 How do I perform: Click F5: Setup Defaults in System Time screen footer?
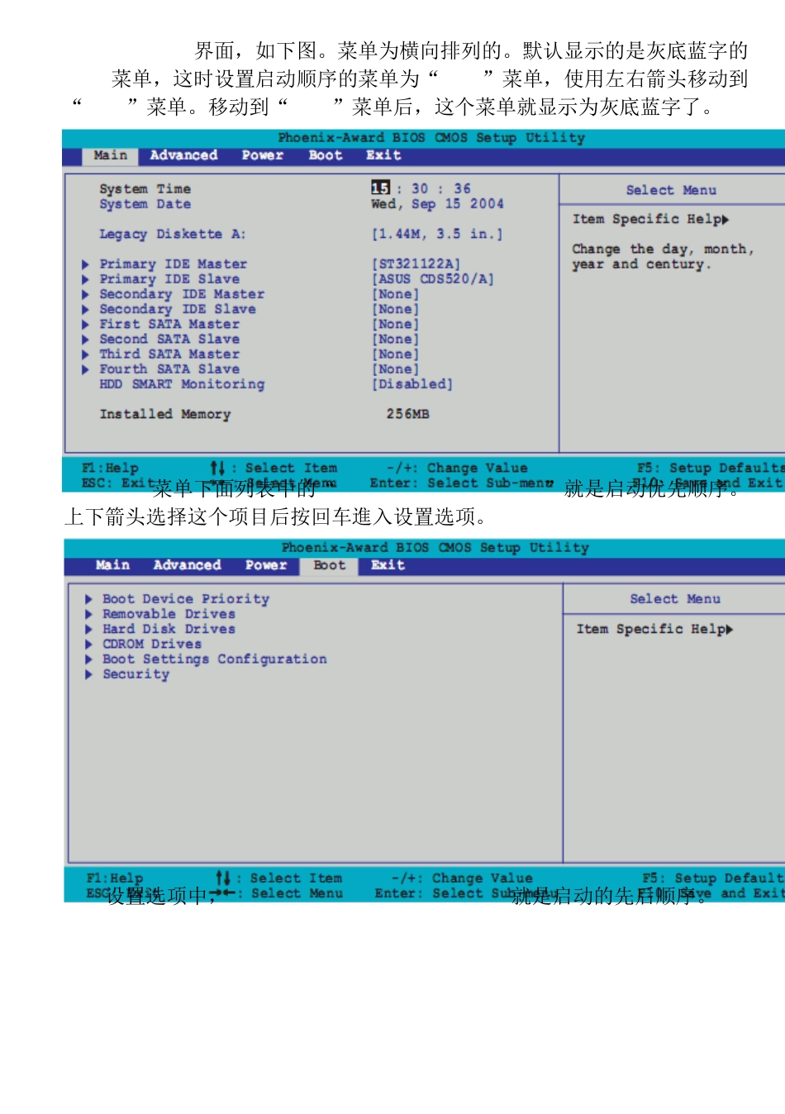(x=711, y=469)
